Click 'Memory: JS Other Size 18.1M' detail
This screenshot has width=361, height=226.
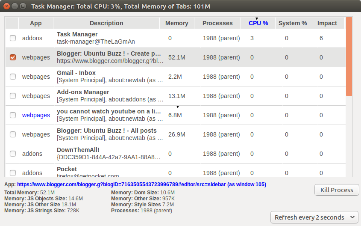pos(40,205)
